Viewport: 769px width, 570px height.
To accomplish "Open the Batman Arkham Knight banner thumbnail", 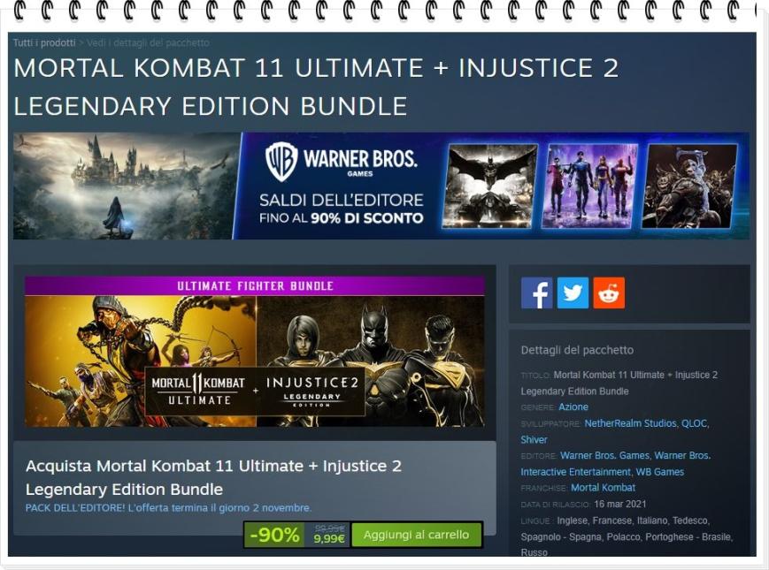I will tap(489, 186).
